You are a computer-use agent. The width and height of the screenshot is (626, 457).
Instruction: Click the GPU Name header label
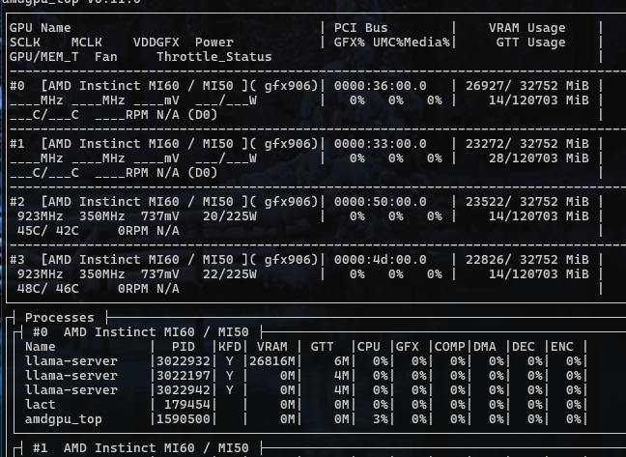pos(40,28)
